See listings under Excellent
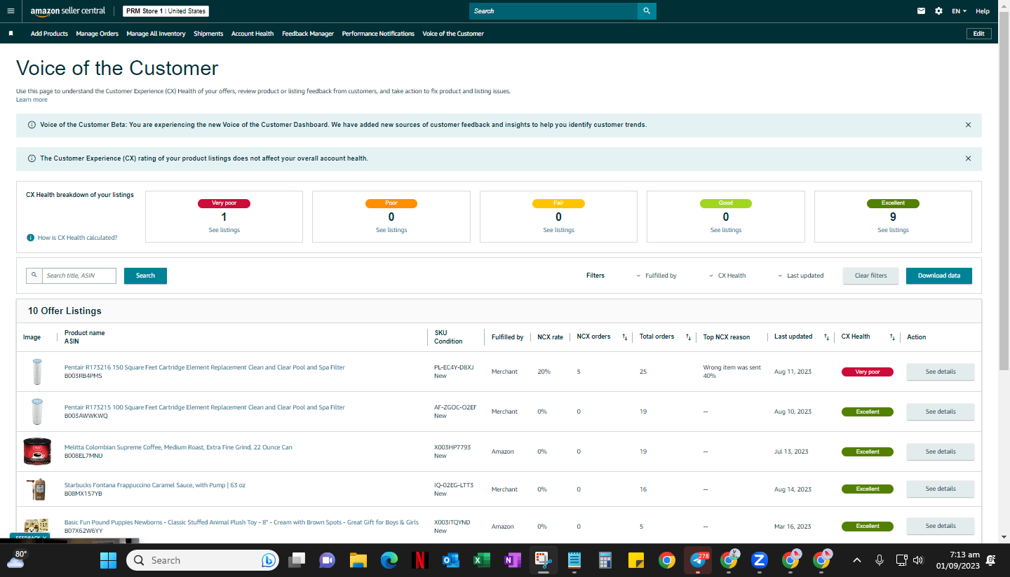Screen dimensions: 1010x577 893,230
